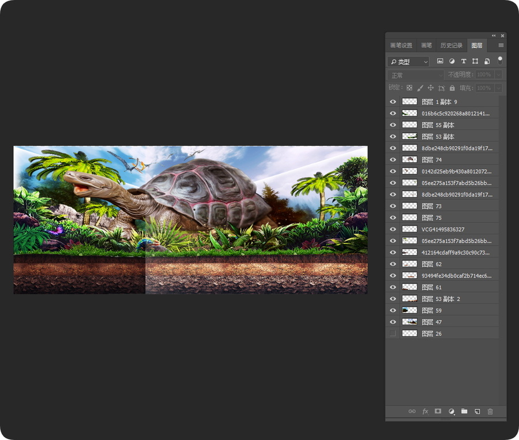Select layer 0142d25eb9b430a8012072...
This screenshot has width=519, height=440.
click(442, 171)
